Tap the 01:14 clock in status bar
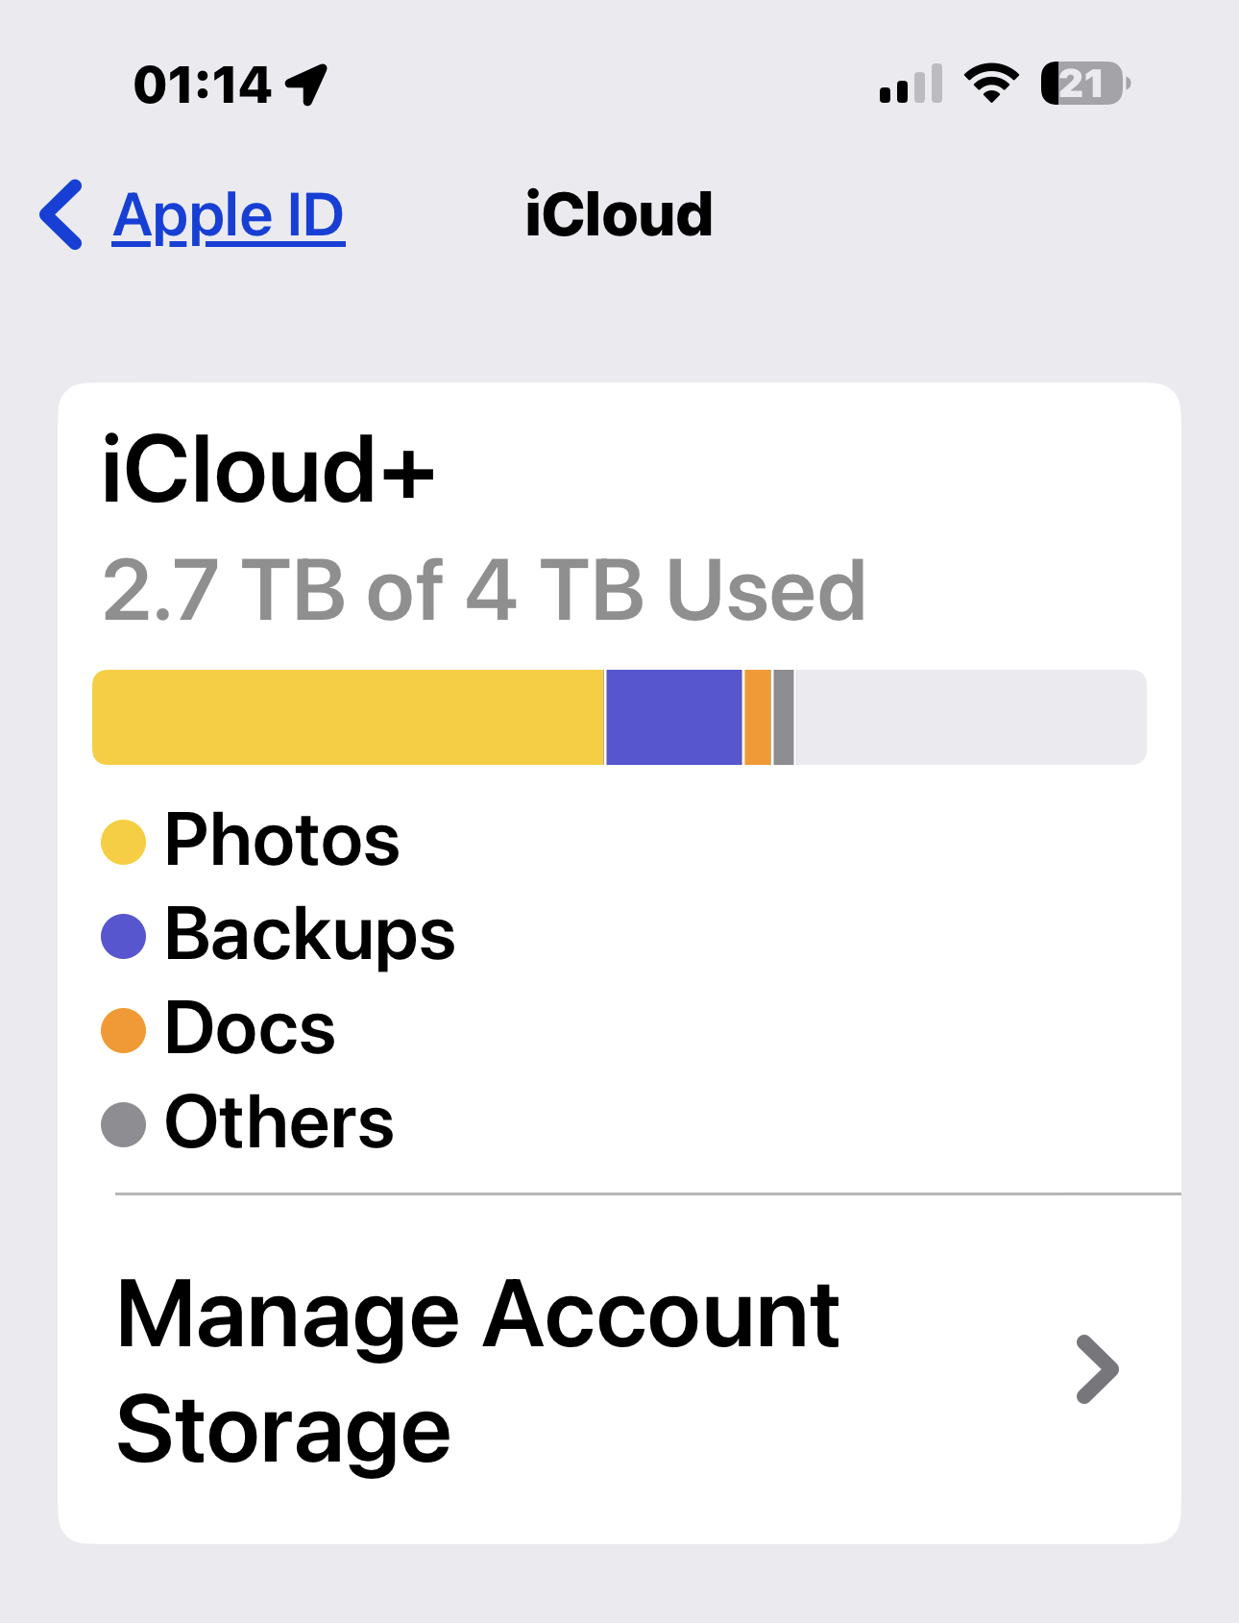The height and width of the screenshot is (1623, 1239). pyautogui.click(x=203, y=85)
